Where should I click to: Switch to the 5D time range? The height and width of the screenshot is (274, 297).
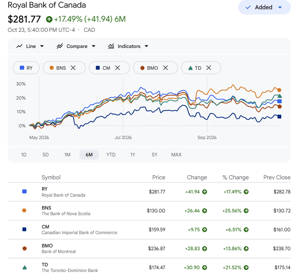46,155
